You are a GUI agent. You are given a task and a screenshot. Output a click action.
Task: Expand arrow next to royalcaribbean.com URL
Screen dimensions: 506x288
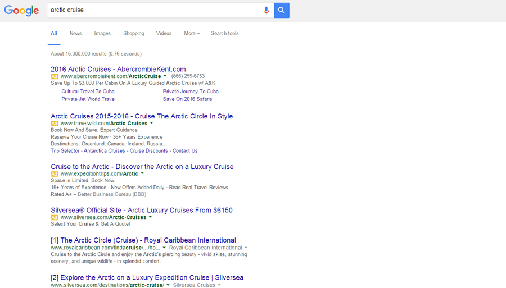[x=164, y=248]
